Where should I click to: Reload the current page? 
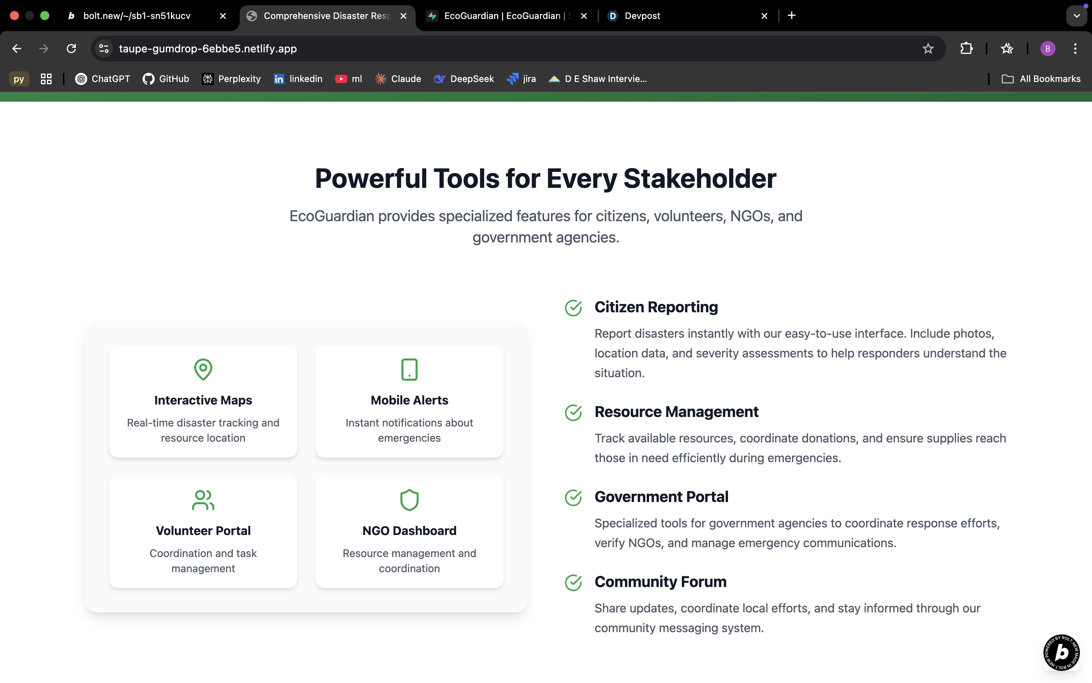[x=71, y=49]
